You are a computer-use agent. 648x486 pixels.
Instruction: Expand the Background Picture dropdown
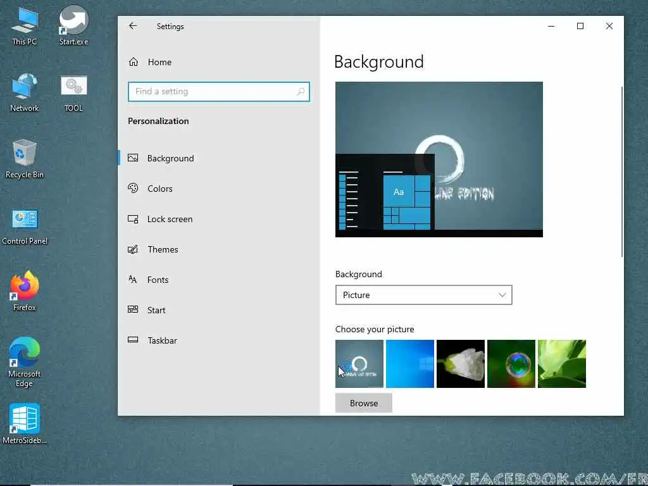pyautogui.click(x=423, y=295)
